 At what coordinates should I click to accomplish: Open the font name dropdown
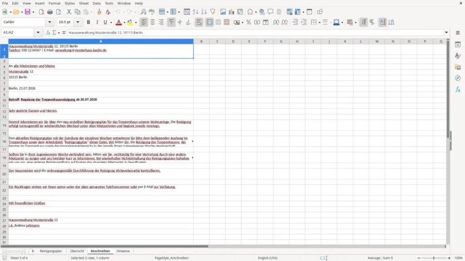(x=49, y=22)
